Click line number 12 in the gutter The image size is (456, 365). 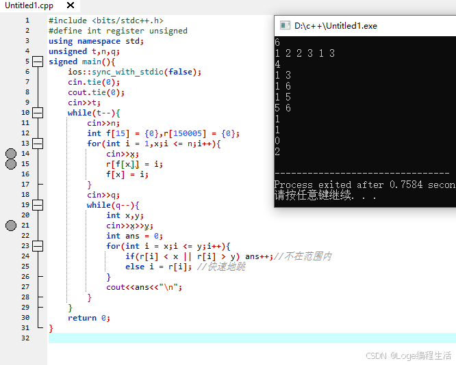[25, 133]
